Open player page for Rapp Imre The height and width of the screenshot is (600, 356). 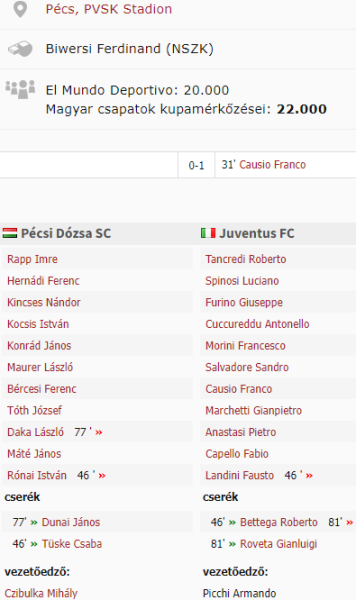point(32,259)
